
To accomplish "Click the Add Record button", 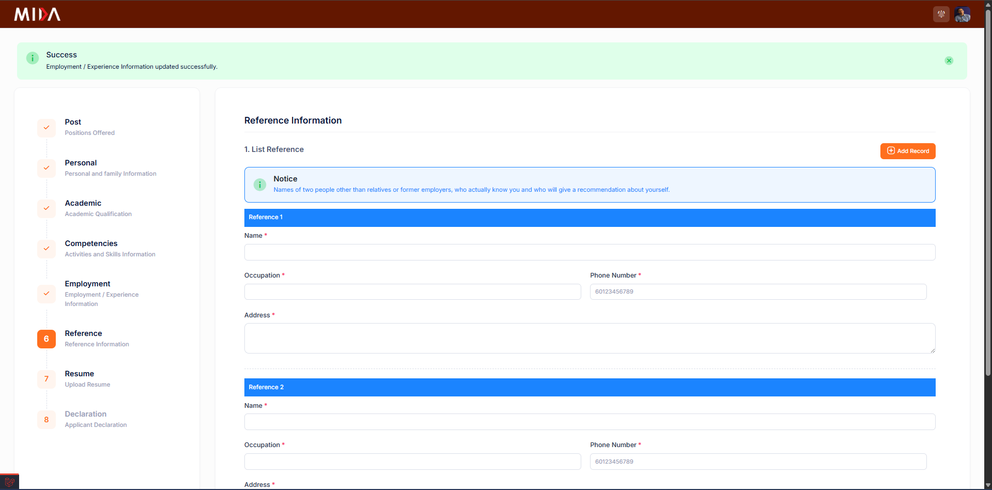I will 907,151.
